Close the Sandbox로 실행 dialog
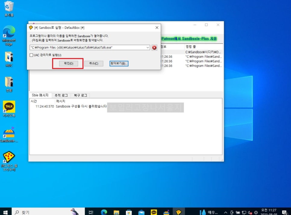Image resolution: width=291 pixels, height=215 pixels. tap(157, 28)
